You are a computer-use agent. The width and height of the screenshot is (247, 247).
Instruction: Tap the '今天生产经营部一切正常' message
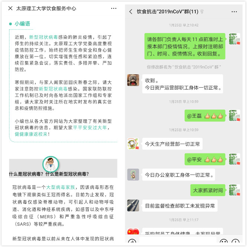(172, 144)
